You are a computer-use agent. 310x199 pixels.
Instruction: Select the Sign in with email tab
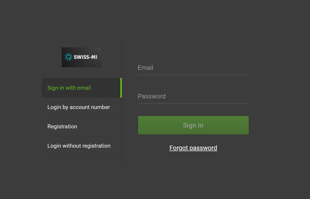[x=69, y=88]
